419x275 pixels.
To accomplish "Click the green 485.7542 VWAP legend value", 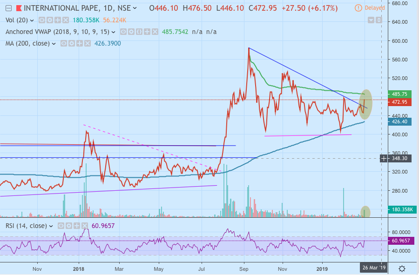I will [x=175, y=32].
